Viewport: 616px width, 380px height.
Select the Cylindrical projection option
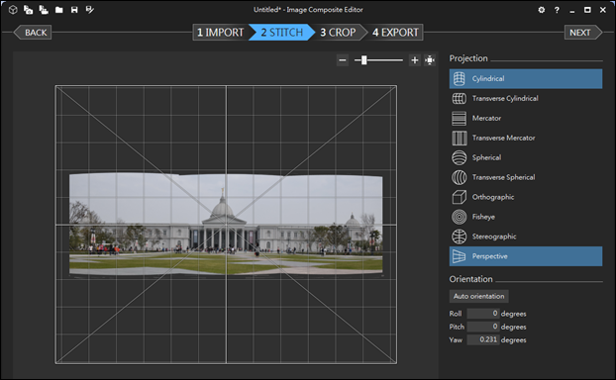click(x=526, y=78)
